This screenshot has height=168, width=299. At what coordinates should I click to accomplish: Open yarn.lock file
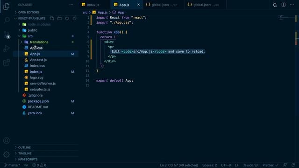(x=46, y=113)
